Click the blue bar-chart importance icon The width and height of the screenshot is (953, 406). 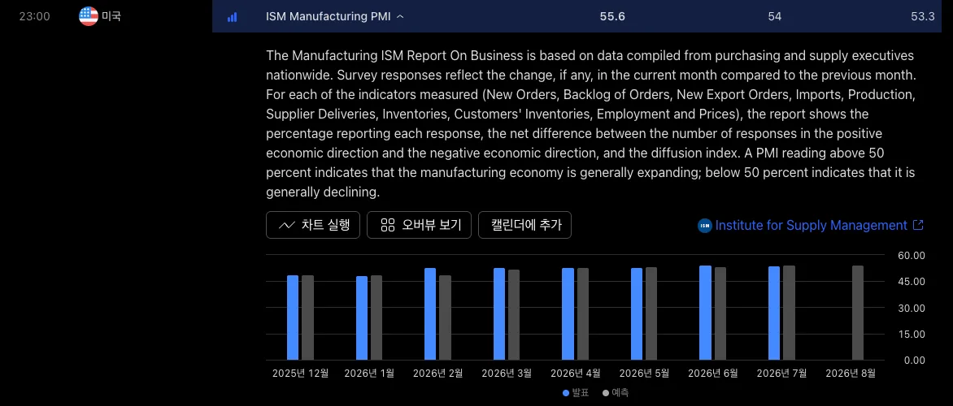pos(233,17)
